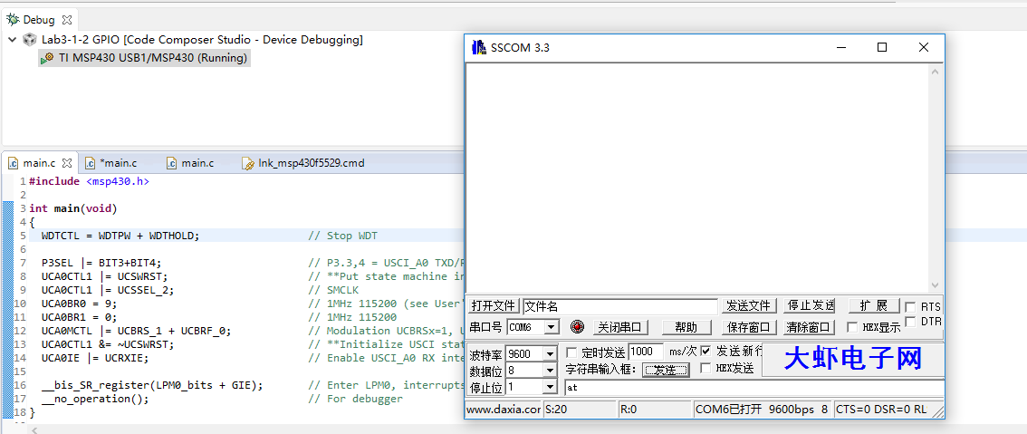Toggle the HEX显示 checkbox
Screen dimensions: 1027x434
pos(853,326)
